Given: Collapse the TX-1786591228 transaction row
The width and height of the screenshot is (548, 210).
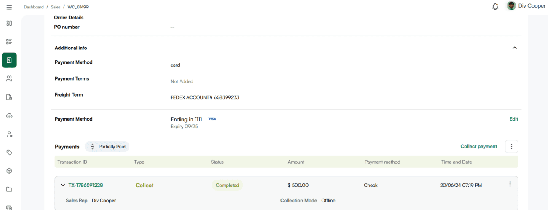Looking at the screenshot, I should [x=63, y=185].
